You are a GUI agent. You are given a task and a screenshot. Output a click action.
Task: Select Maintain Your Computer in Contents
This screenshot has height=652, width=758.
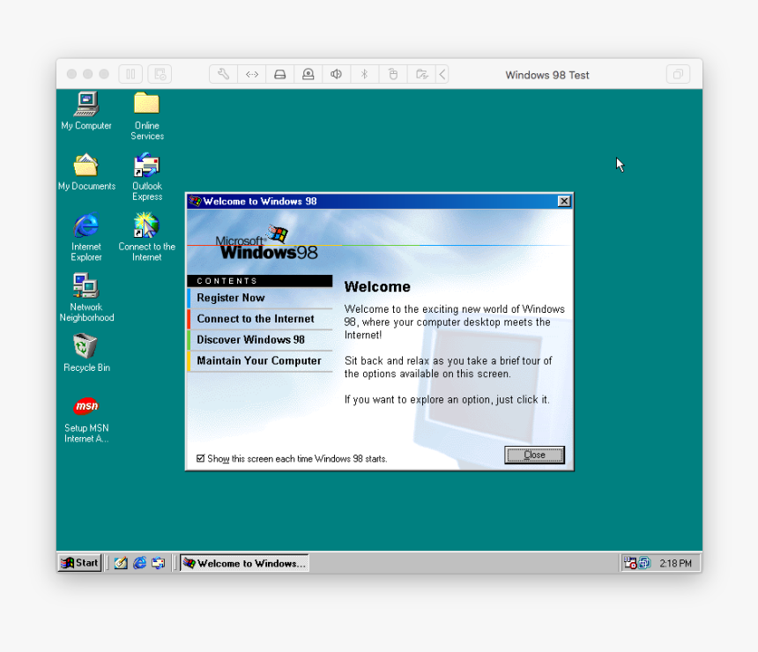(x=260, y=361)
